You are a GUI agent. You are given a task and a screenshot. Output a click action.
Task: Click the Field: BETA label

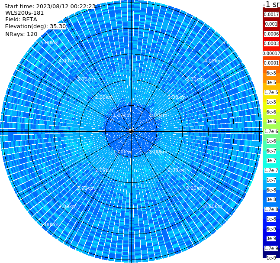click(x=21, y=19)
